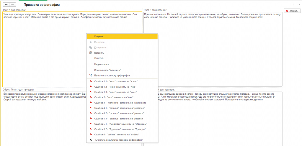
Task: Select Очистить результаты проверки орфографии
Action: point(122,140)
